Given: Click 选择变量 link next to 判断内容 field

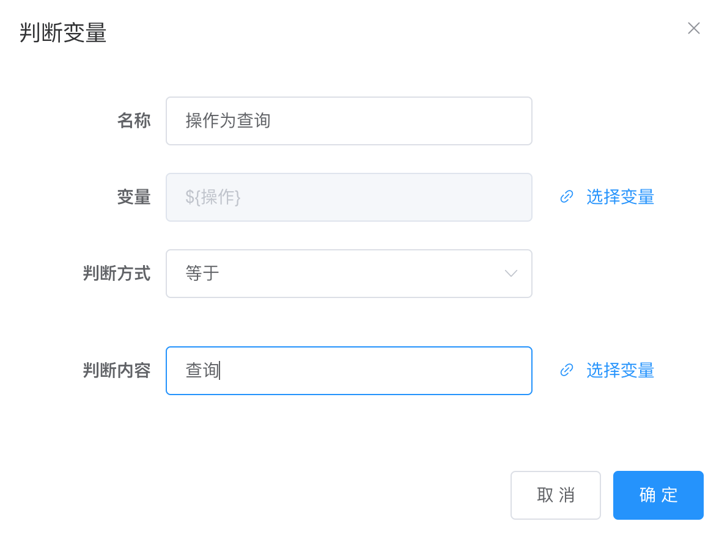Looking at the screenshot, I should 620,370.
